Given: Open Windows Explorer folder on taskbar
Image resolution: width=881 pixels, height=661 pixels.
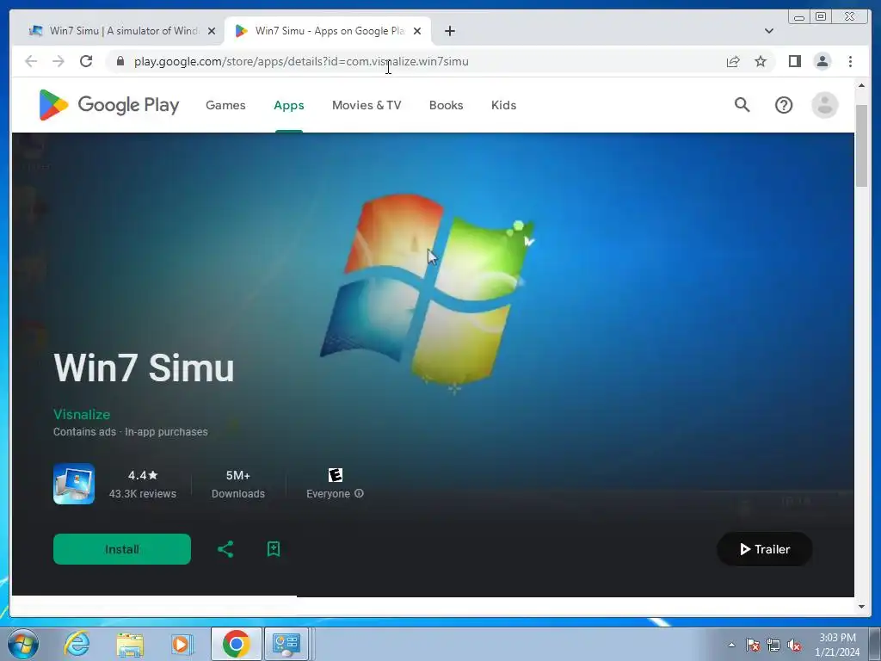Looking at the screenshot, I should (x=130, y=645).
